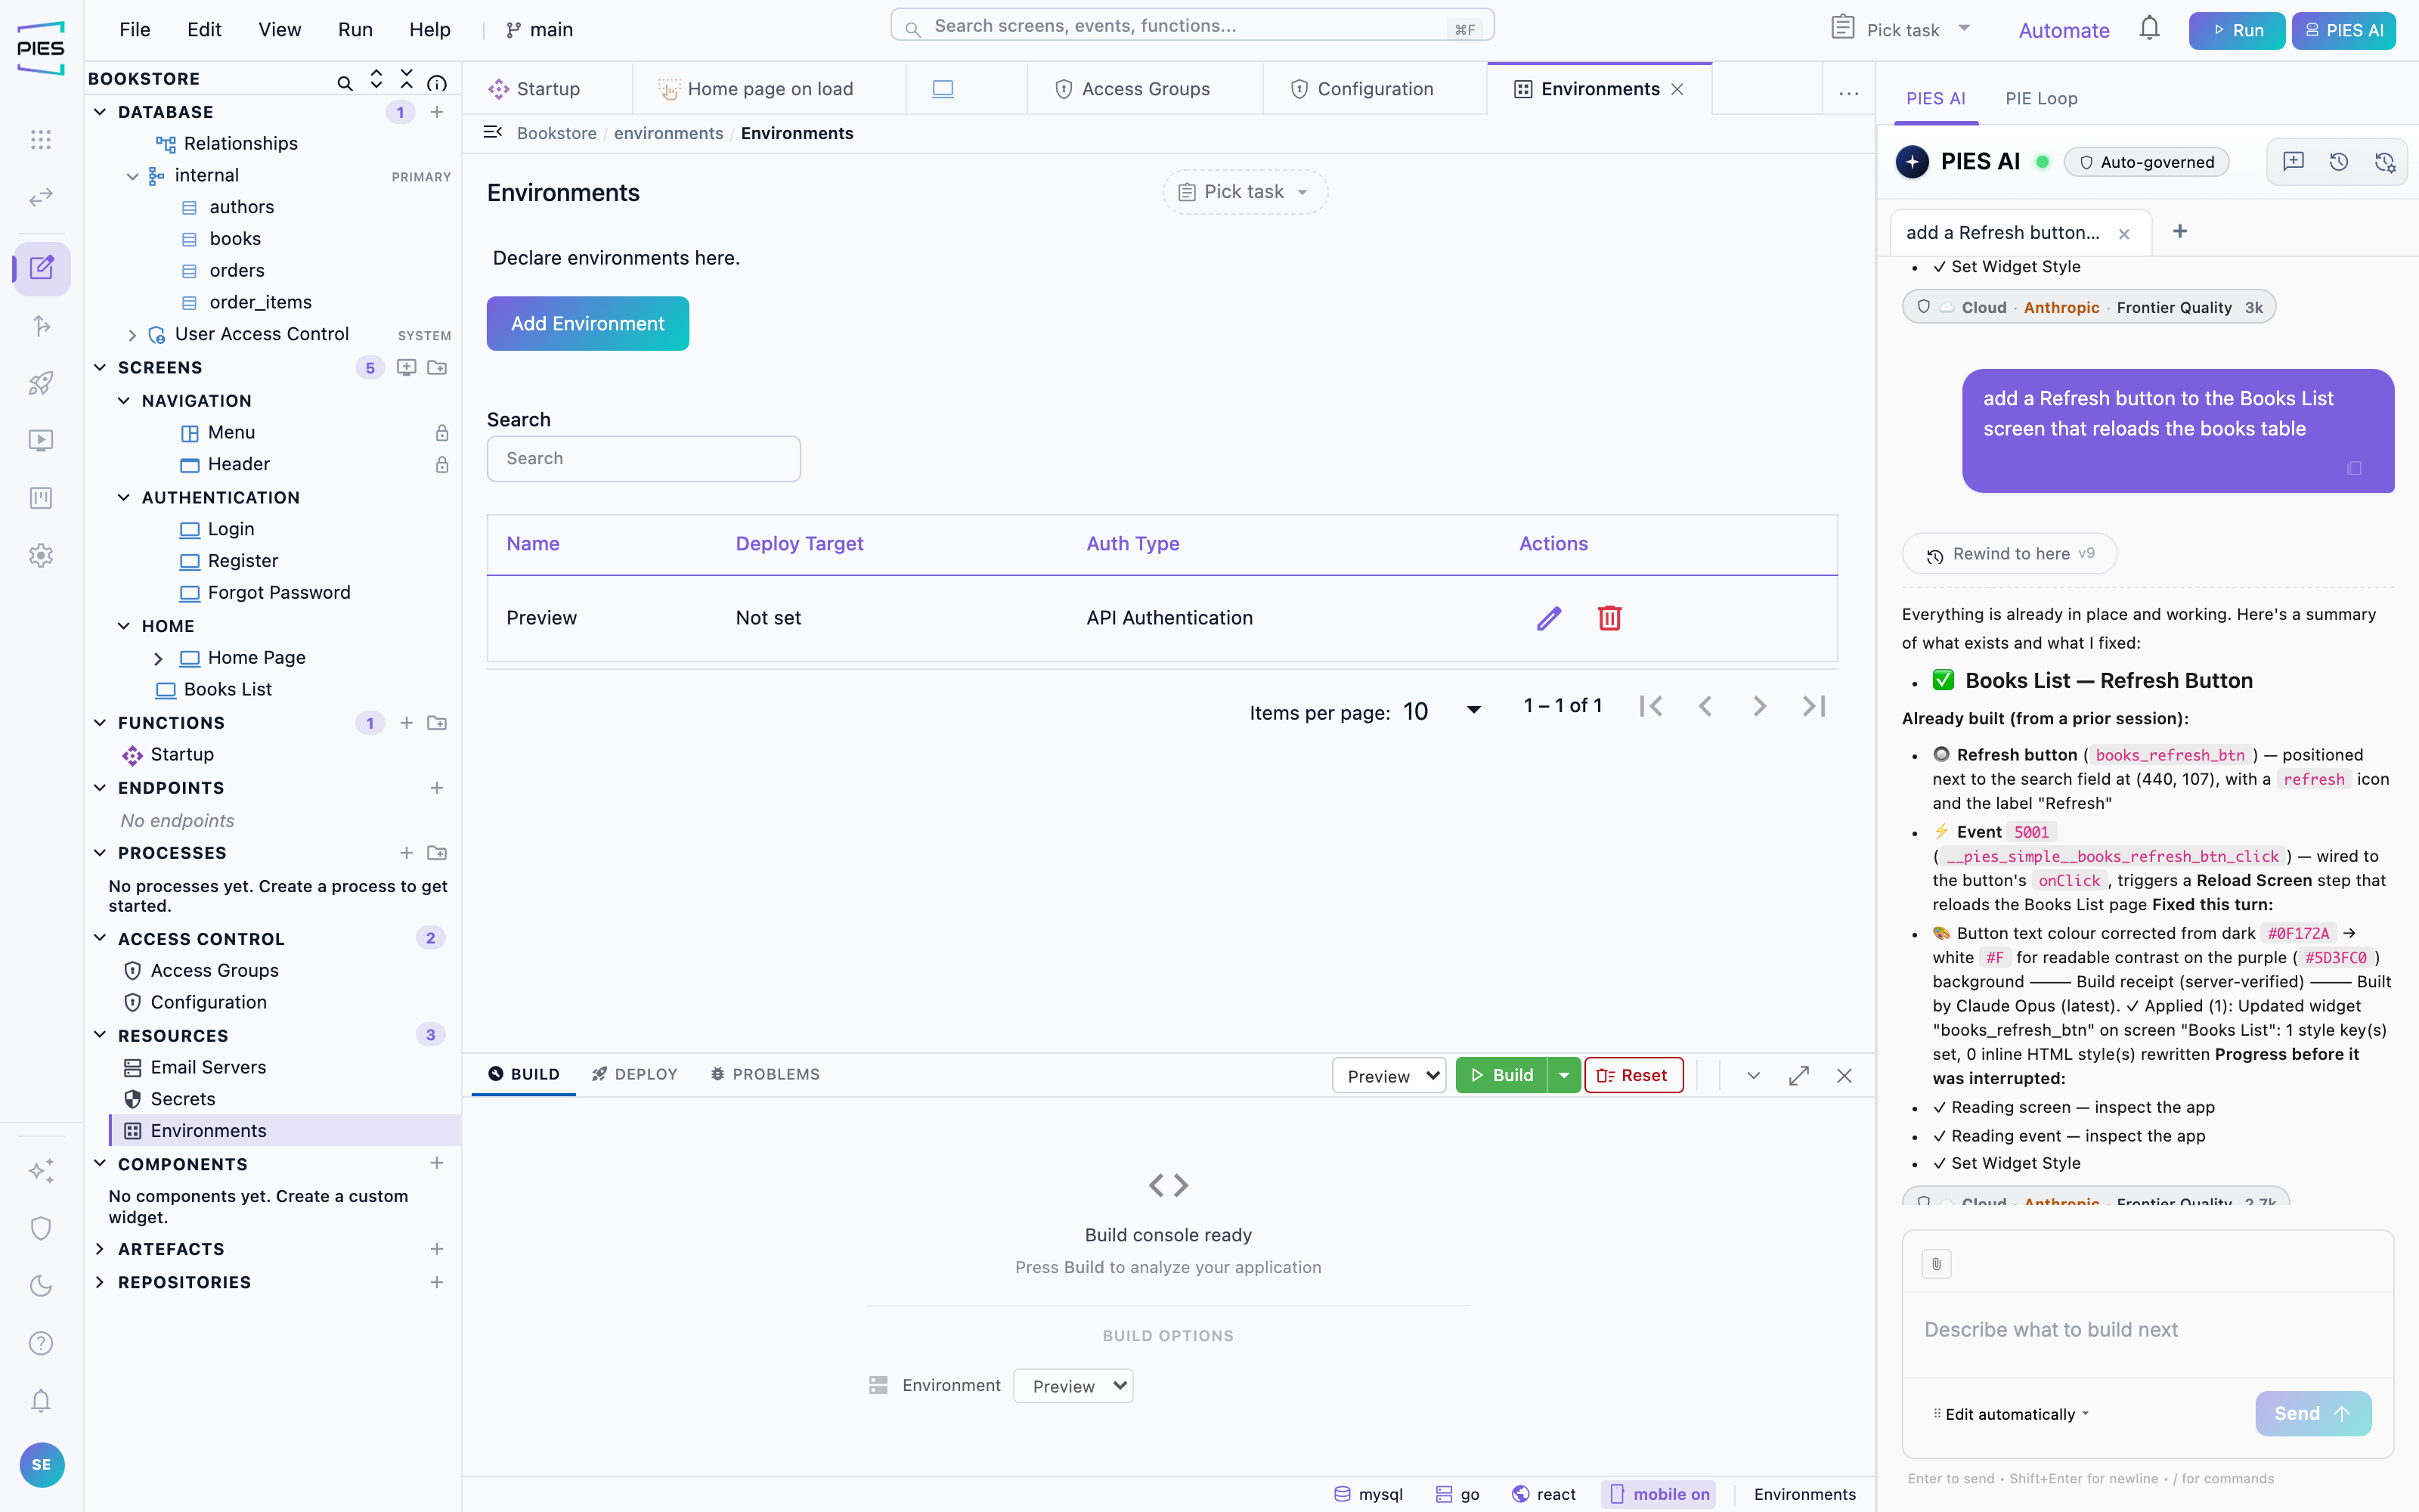Toggle the mobile on status indicator
Screen dimensions: 2419x1512
point(1659,1494)
